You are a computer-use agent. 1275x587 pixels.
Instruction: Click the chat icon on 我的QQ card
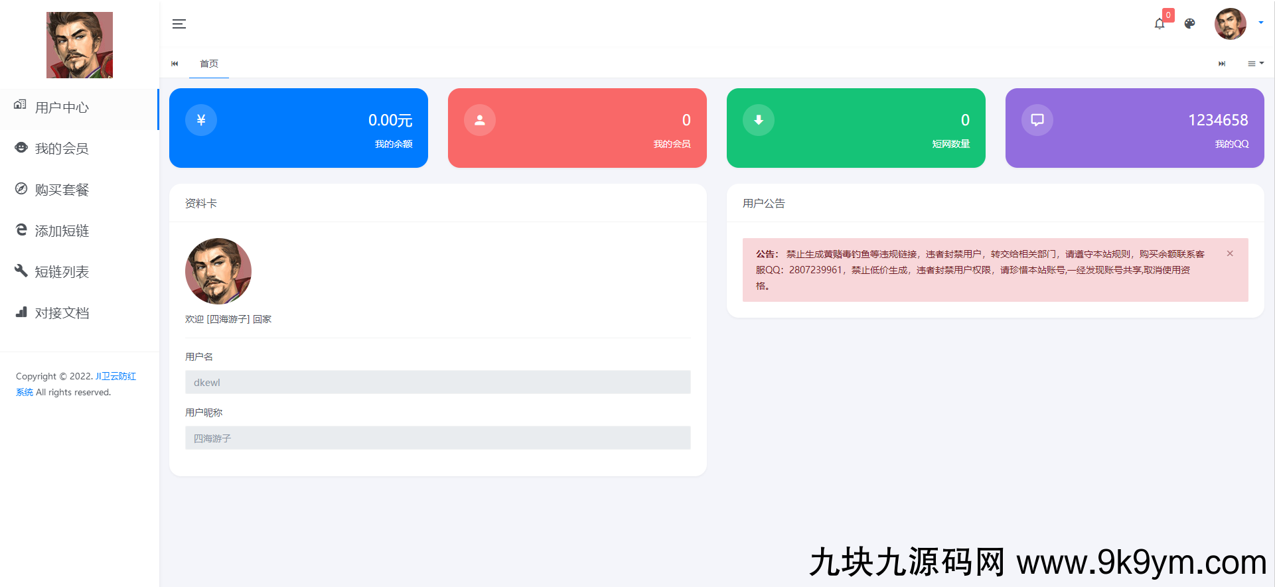tap(1037, 120)
